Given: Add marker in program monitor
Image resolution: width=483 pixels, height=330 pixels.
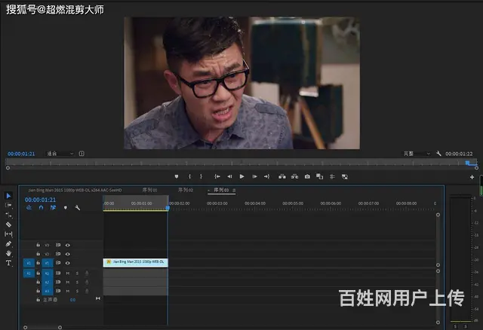Looking at the screenshot, I should (x=177, y=176).
